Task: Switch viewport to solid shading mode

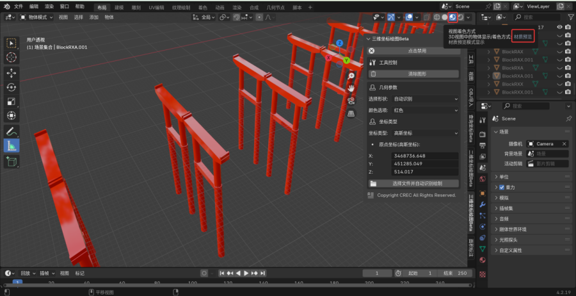Action: pyautogui.click(x=444, y=17)
